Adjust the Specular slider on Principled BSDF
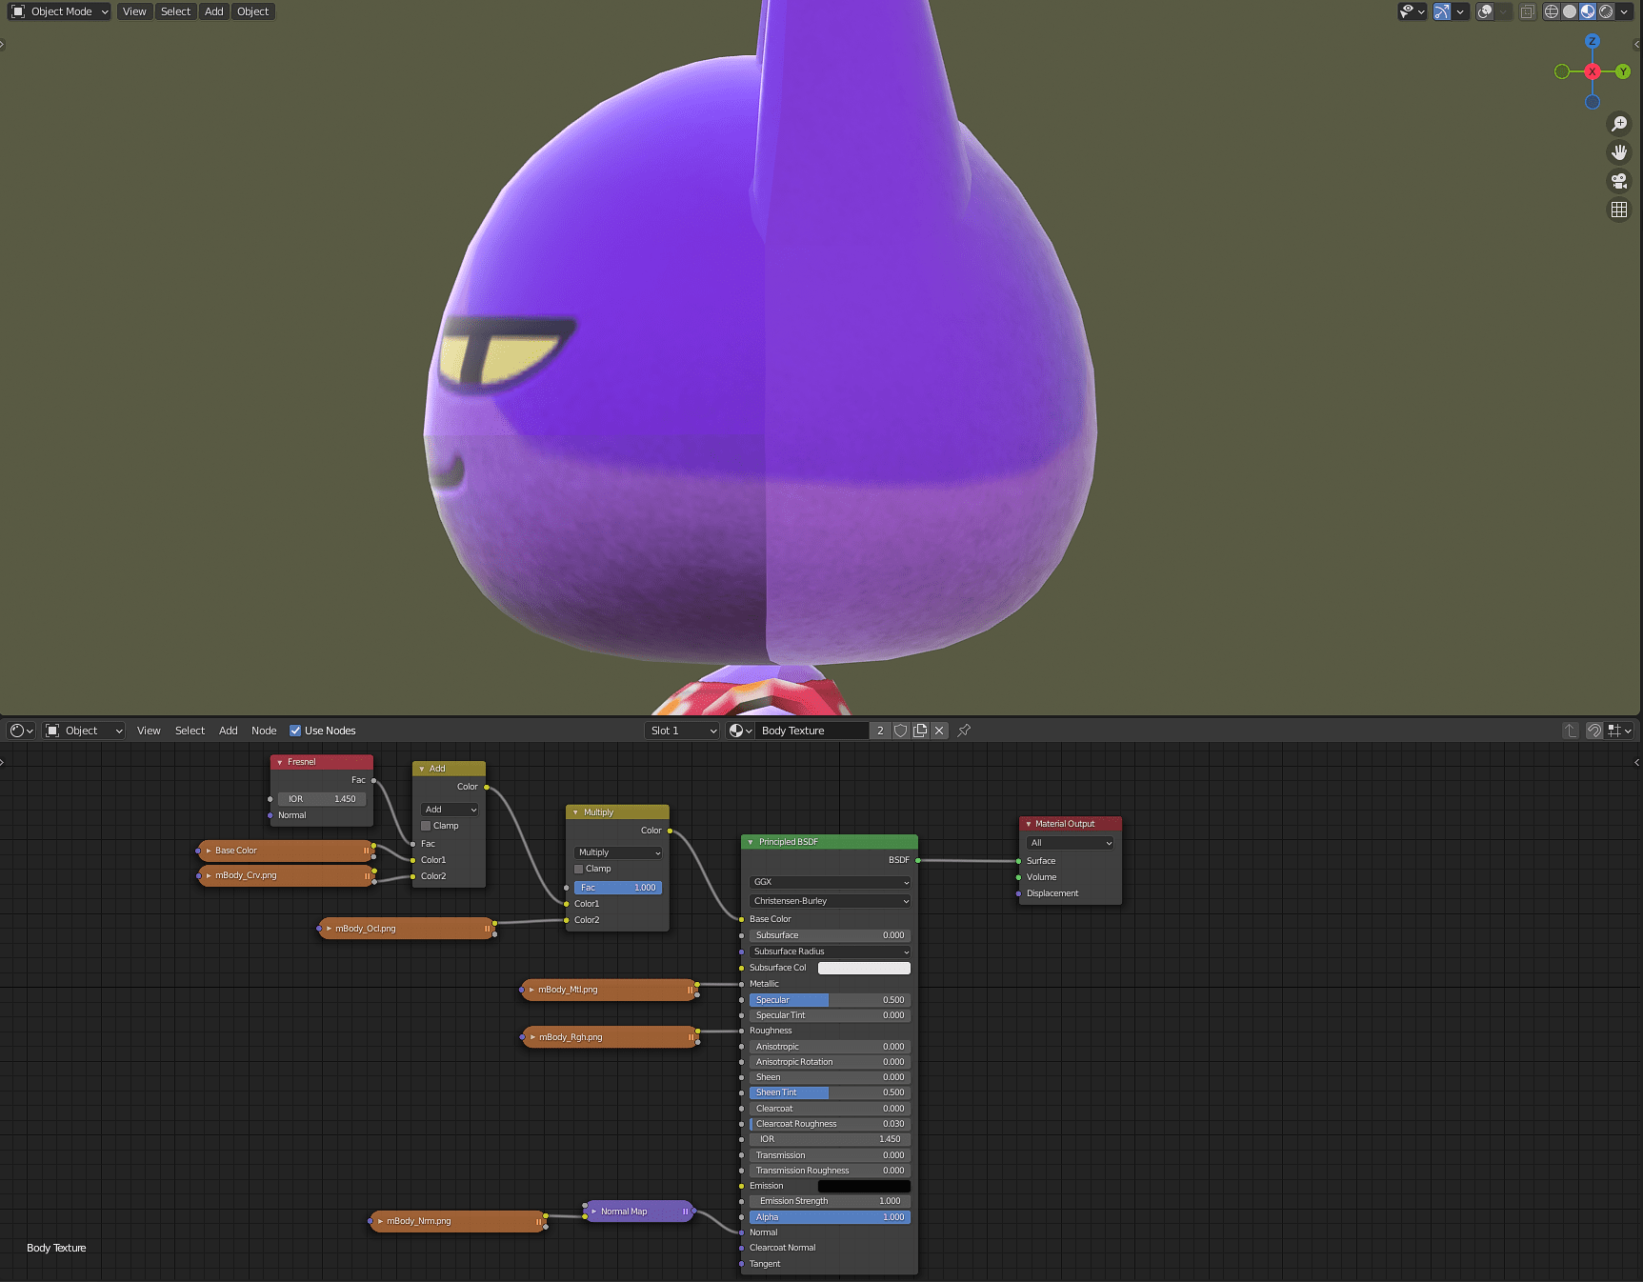This screenshot has height=1282, width=1643. [x=830, y=1000]
